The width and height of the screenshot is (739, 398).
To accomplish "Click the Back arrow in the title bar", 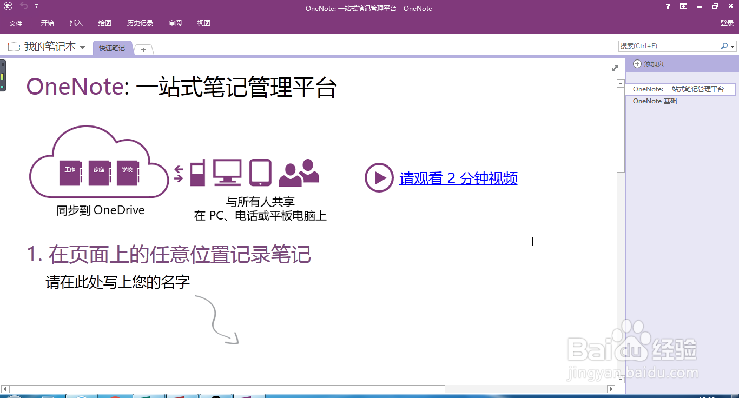I will 8,6.
